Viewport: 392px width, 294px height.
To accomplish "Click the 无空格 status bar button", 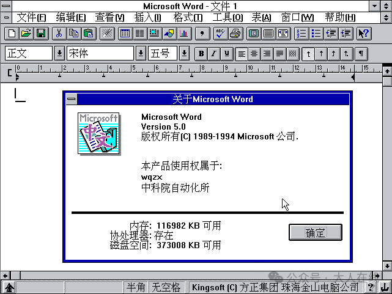I will (x=166, y=287).
